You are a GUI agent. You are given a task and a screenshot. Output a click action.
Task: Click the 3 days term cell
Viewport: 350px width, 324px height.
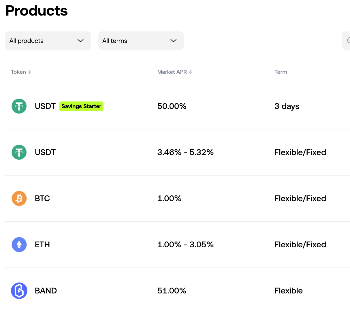click(x=287, y=106)
